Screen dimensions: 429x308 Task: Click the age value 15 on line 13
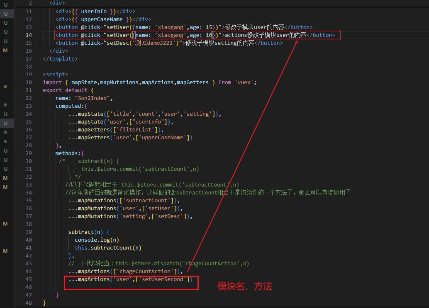[x=209, y=27]
